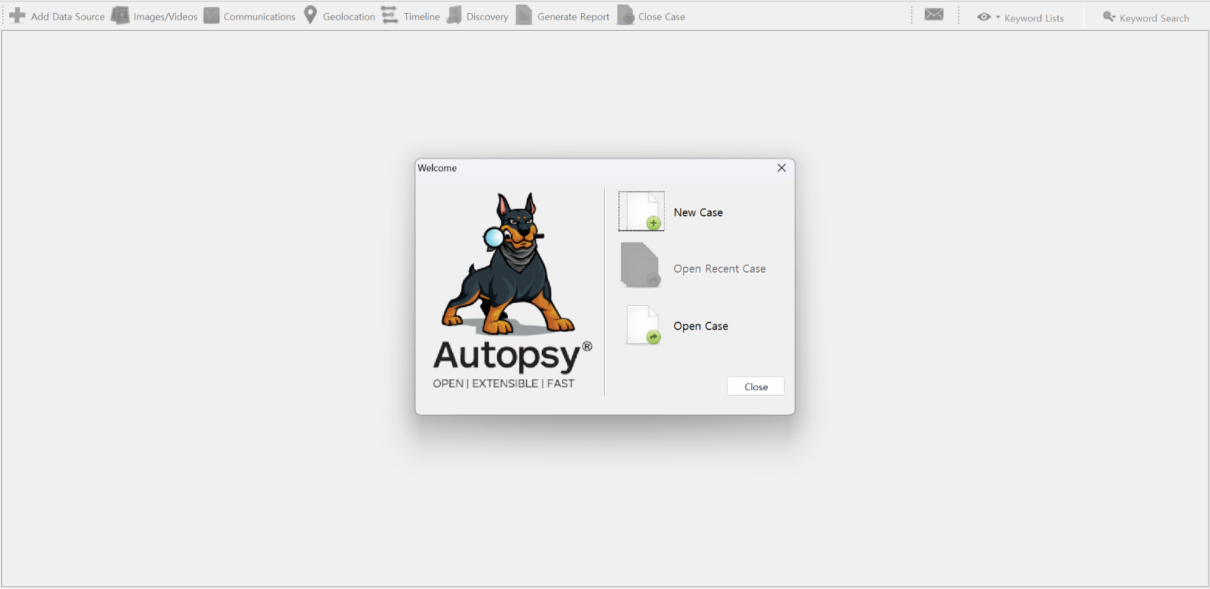1210x589 pixels.
Task: Click the Keyword Lists eye icon
Action: [x=984, y=17]
